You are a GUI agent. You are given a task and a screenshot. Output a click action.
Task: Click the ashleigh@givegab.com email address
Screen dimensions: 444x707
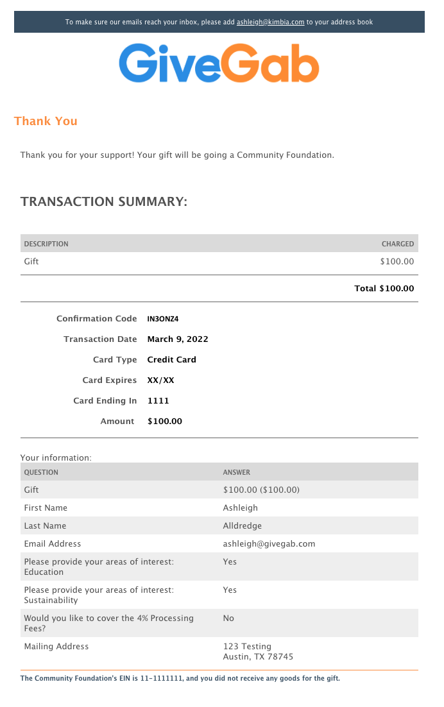point(269,544)
